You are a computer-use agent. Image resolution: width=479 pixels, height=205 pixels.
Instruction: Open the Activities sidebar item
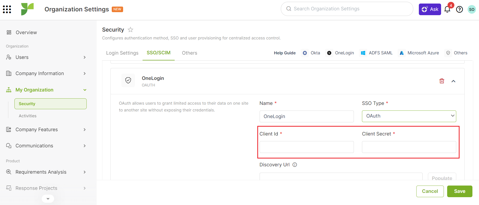coord(28,116)
